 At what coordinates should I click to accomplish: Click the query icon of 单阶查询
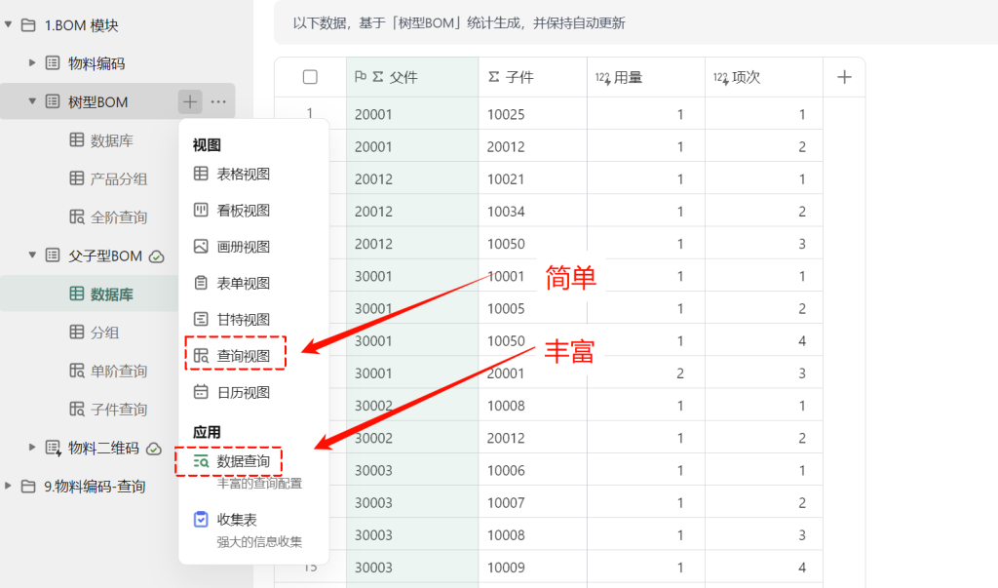click(76, 371)
